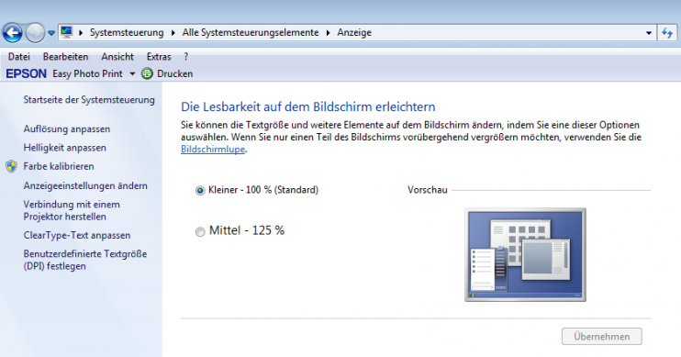Viewport: 681px width, 357px height.
Task: Click the computer icon in address bar
Action: [x=66, y=32]
